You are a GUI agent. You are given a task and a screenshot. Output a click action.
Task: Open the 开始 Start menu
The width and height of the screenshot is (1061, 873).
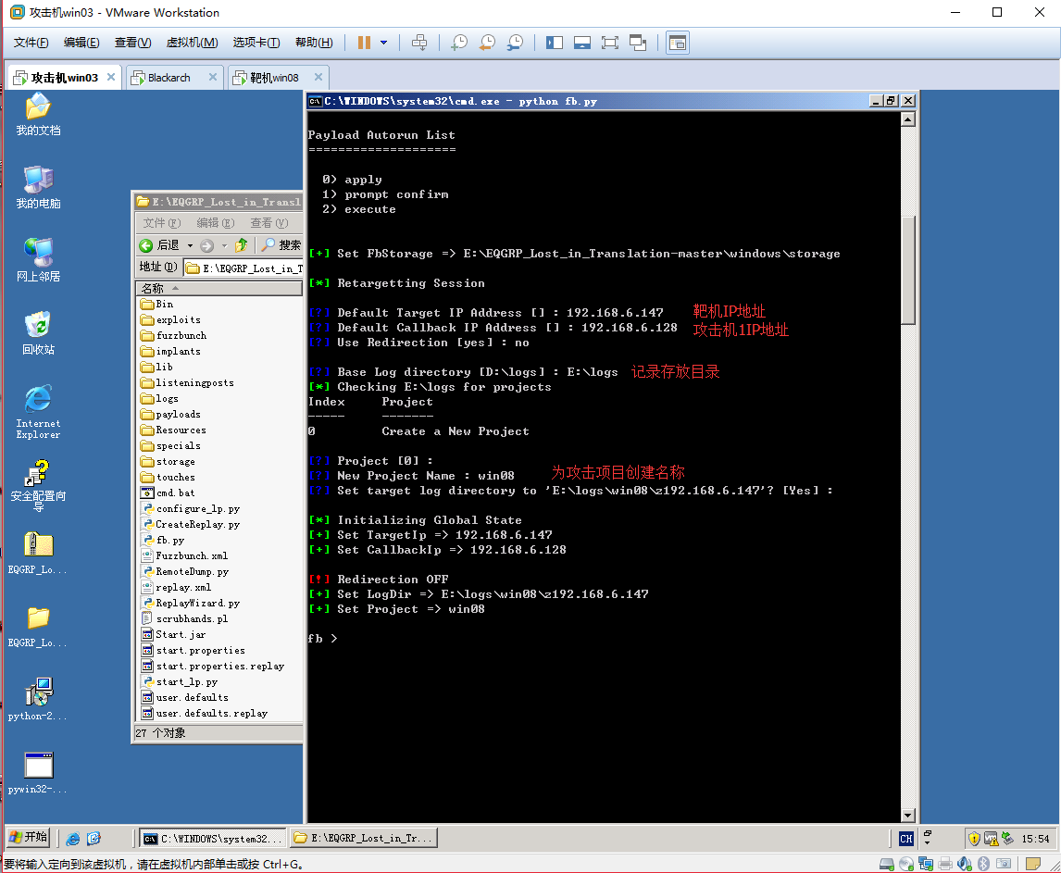[x=29, y=838]
